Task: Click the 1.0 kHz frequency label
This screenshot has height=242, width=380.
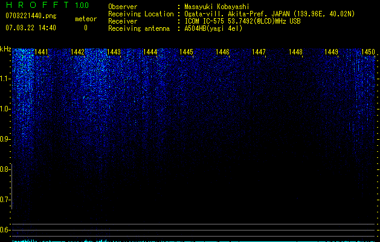Action: point(5,110)
